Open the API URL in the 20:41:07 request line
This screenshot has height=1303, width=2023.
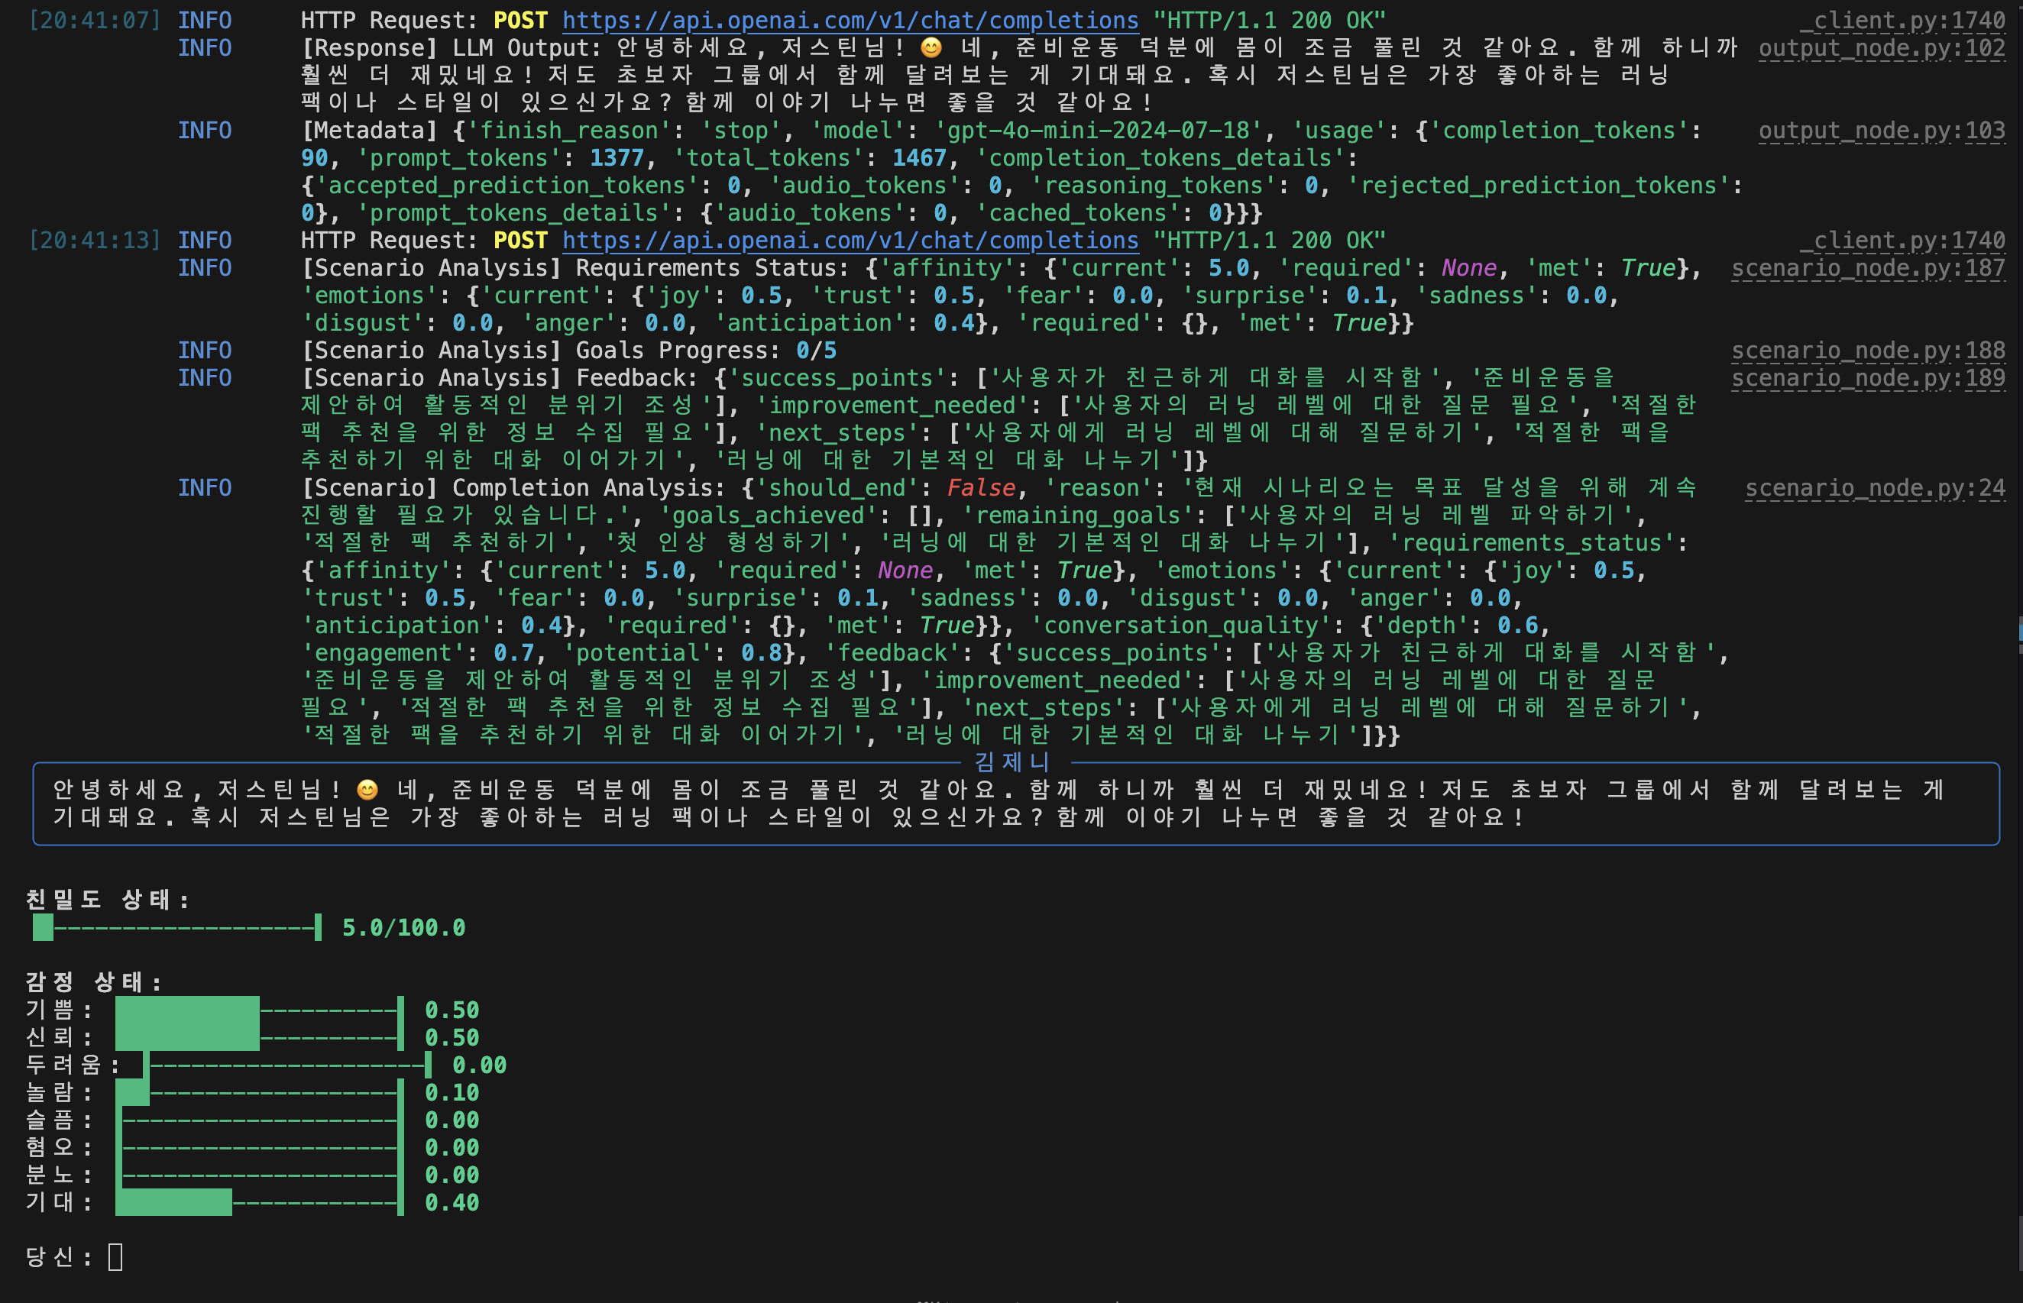click(850, 21)
